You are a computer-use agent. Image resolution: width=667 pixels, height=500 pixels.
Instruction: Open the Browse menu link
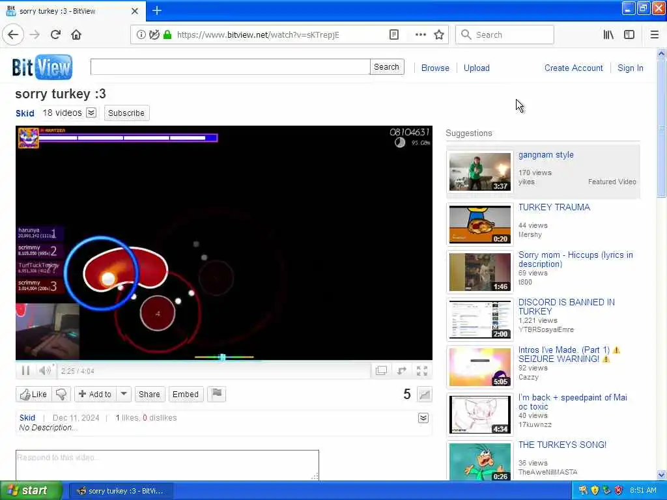tap(435, 68)
